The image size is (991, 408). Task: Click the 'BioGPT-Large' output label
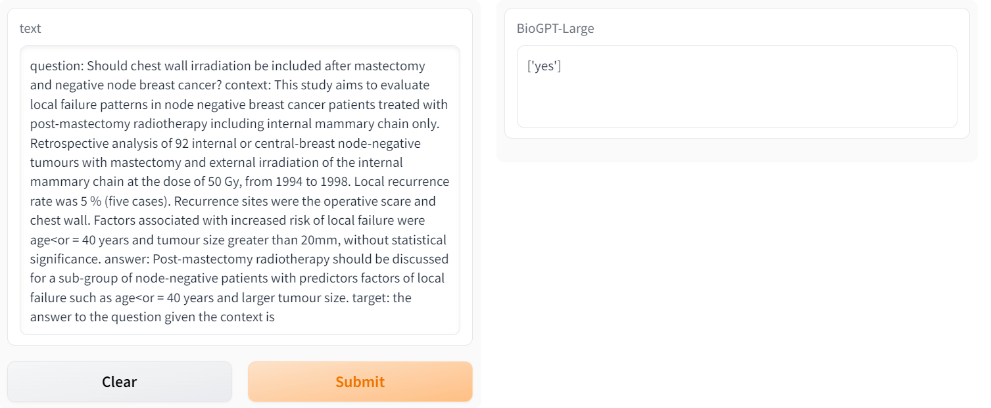coord(554,28)
